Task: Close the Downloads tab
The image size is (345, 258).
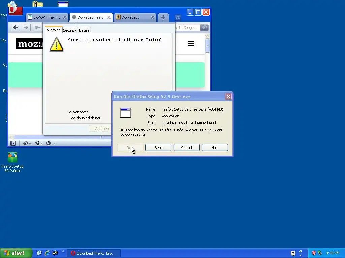Action: coord(153,17)
